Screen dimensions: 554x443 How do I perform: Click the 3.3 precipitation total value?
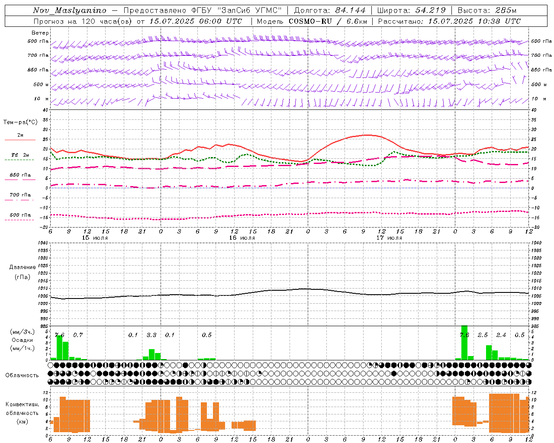pyautogui.click(x=151, y=335)
